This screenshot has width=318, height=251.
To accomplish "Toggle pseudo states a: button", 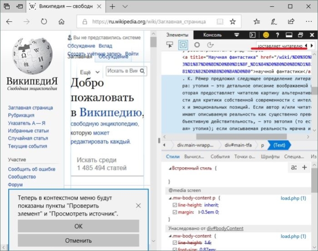I will point(294,167).
